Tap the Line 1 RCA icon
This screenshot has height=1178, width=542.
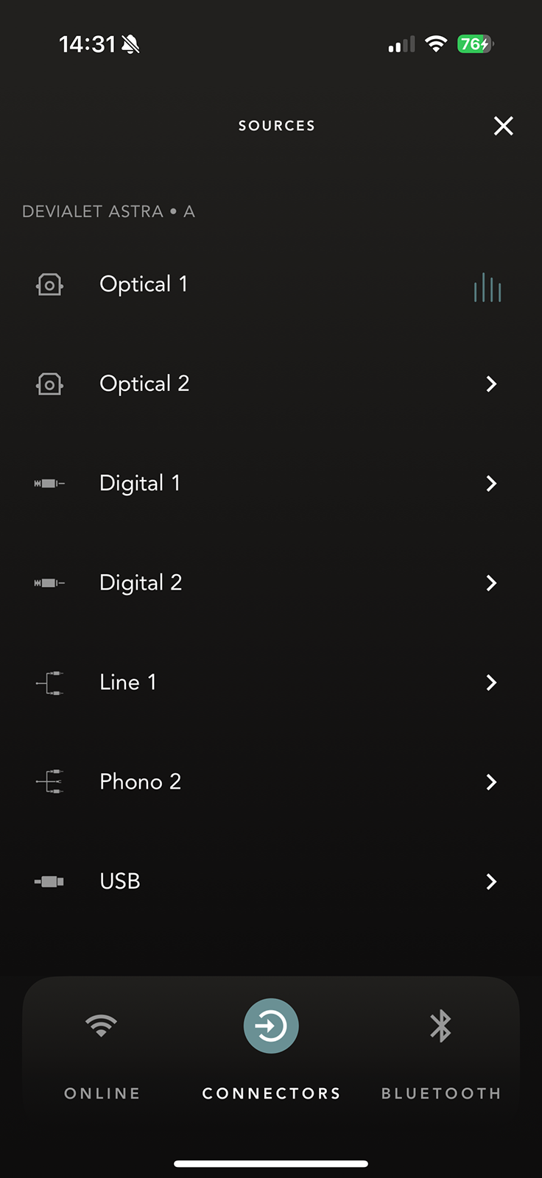pyautogui.click(x=49, y=683)
